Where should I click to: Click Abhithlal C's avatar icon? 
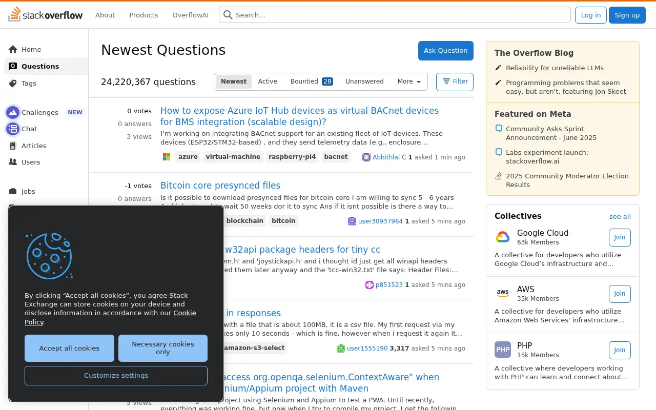(x=366, y=157)
